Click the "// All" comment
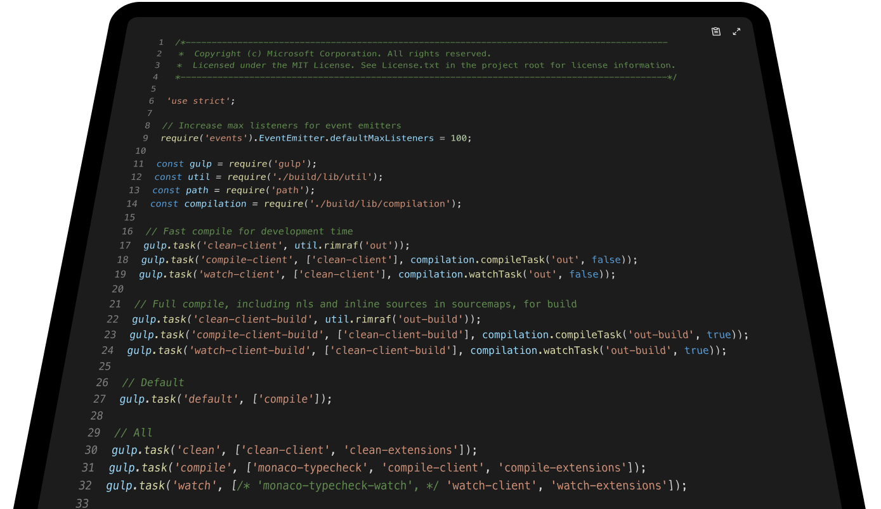This screenshot has width=881, height=509. click(133, 432)
